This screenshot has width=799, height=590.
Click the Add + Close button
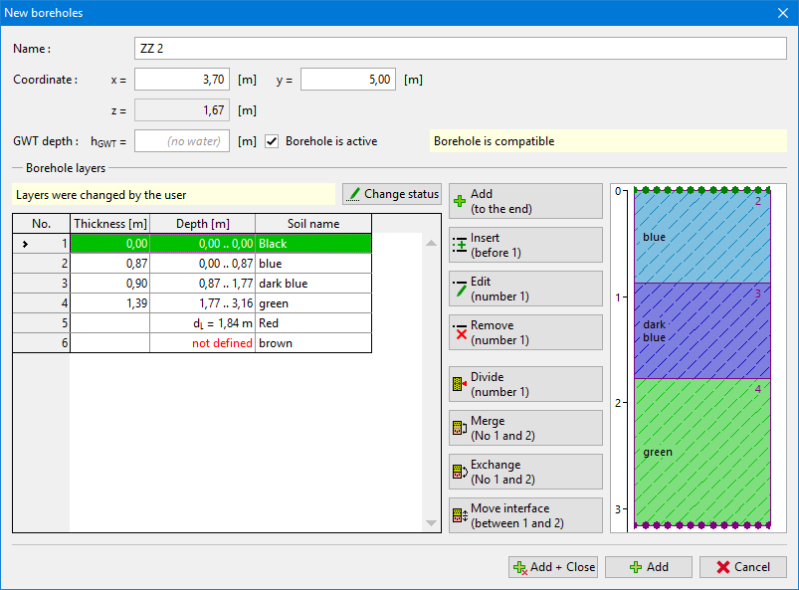click(553, 567)
